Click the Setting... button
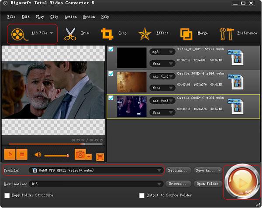This screenshot has height=208, width=262. [x=178, y=170]
